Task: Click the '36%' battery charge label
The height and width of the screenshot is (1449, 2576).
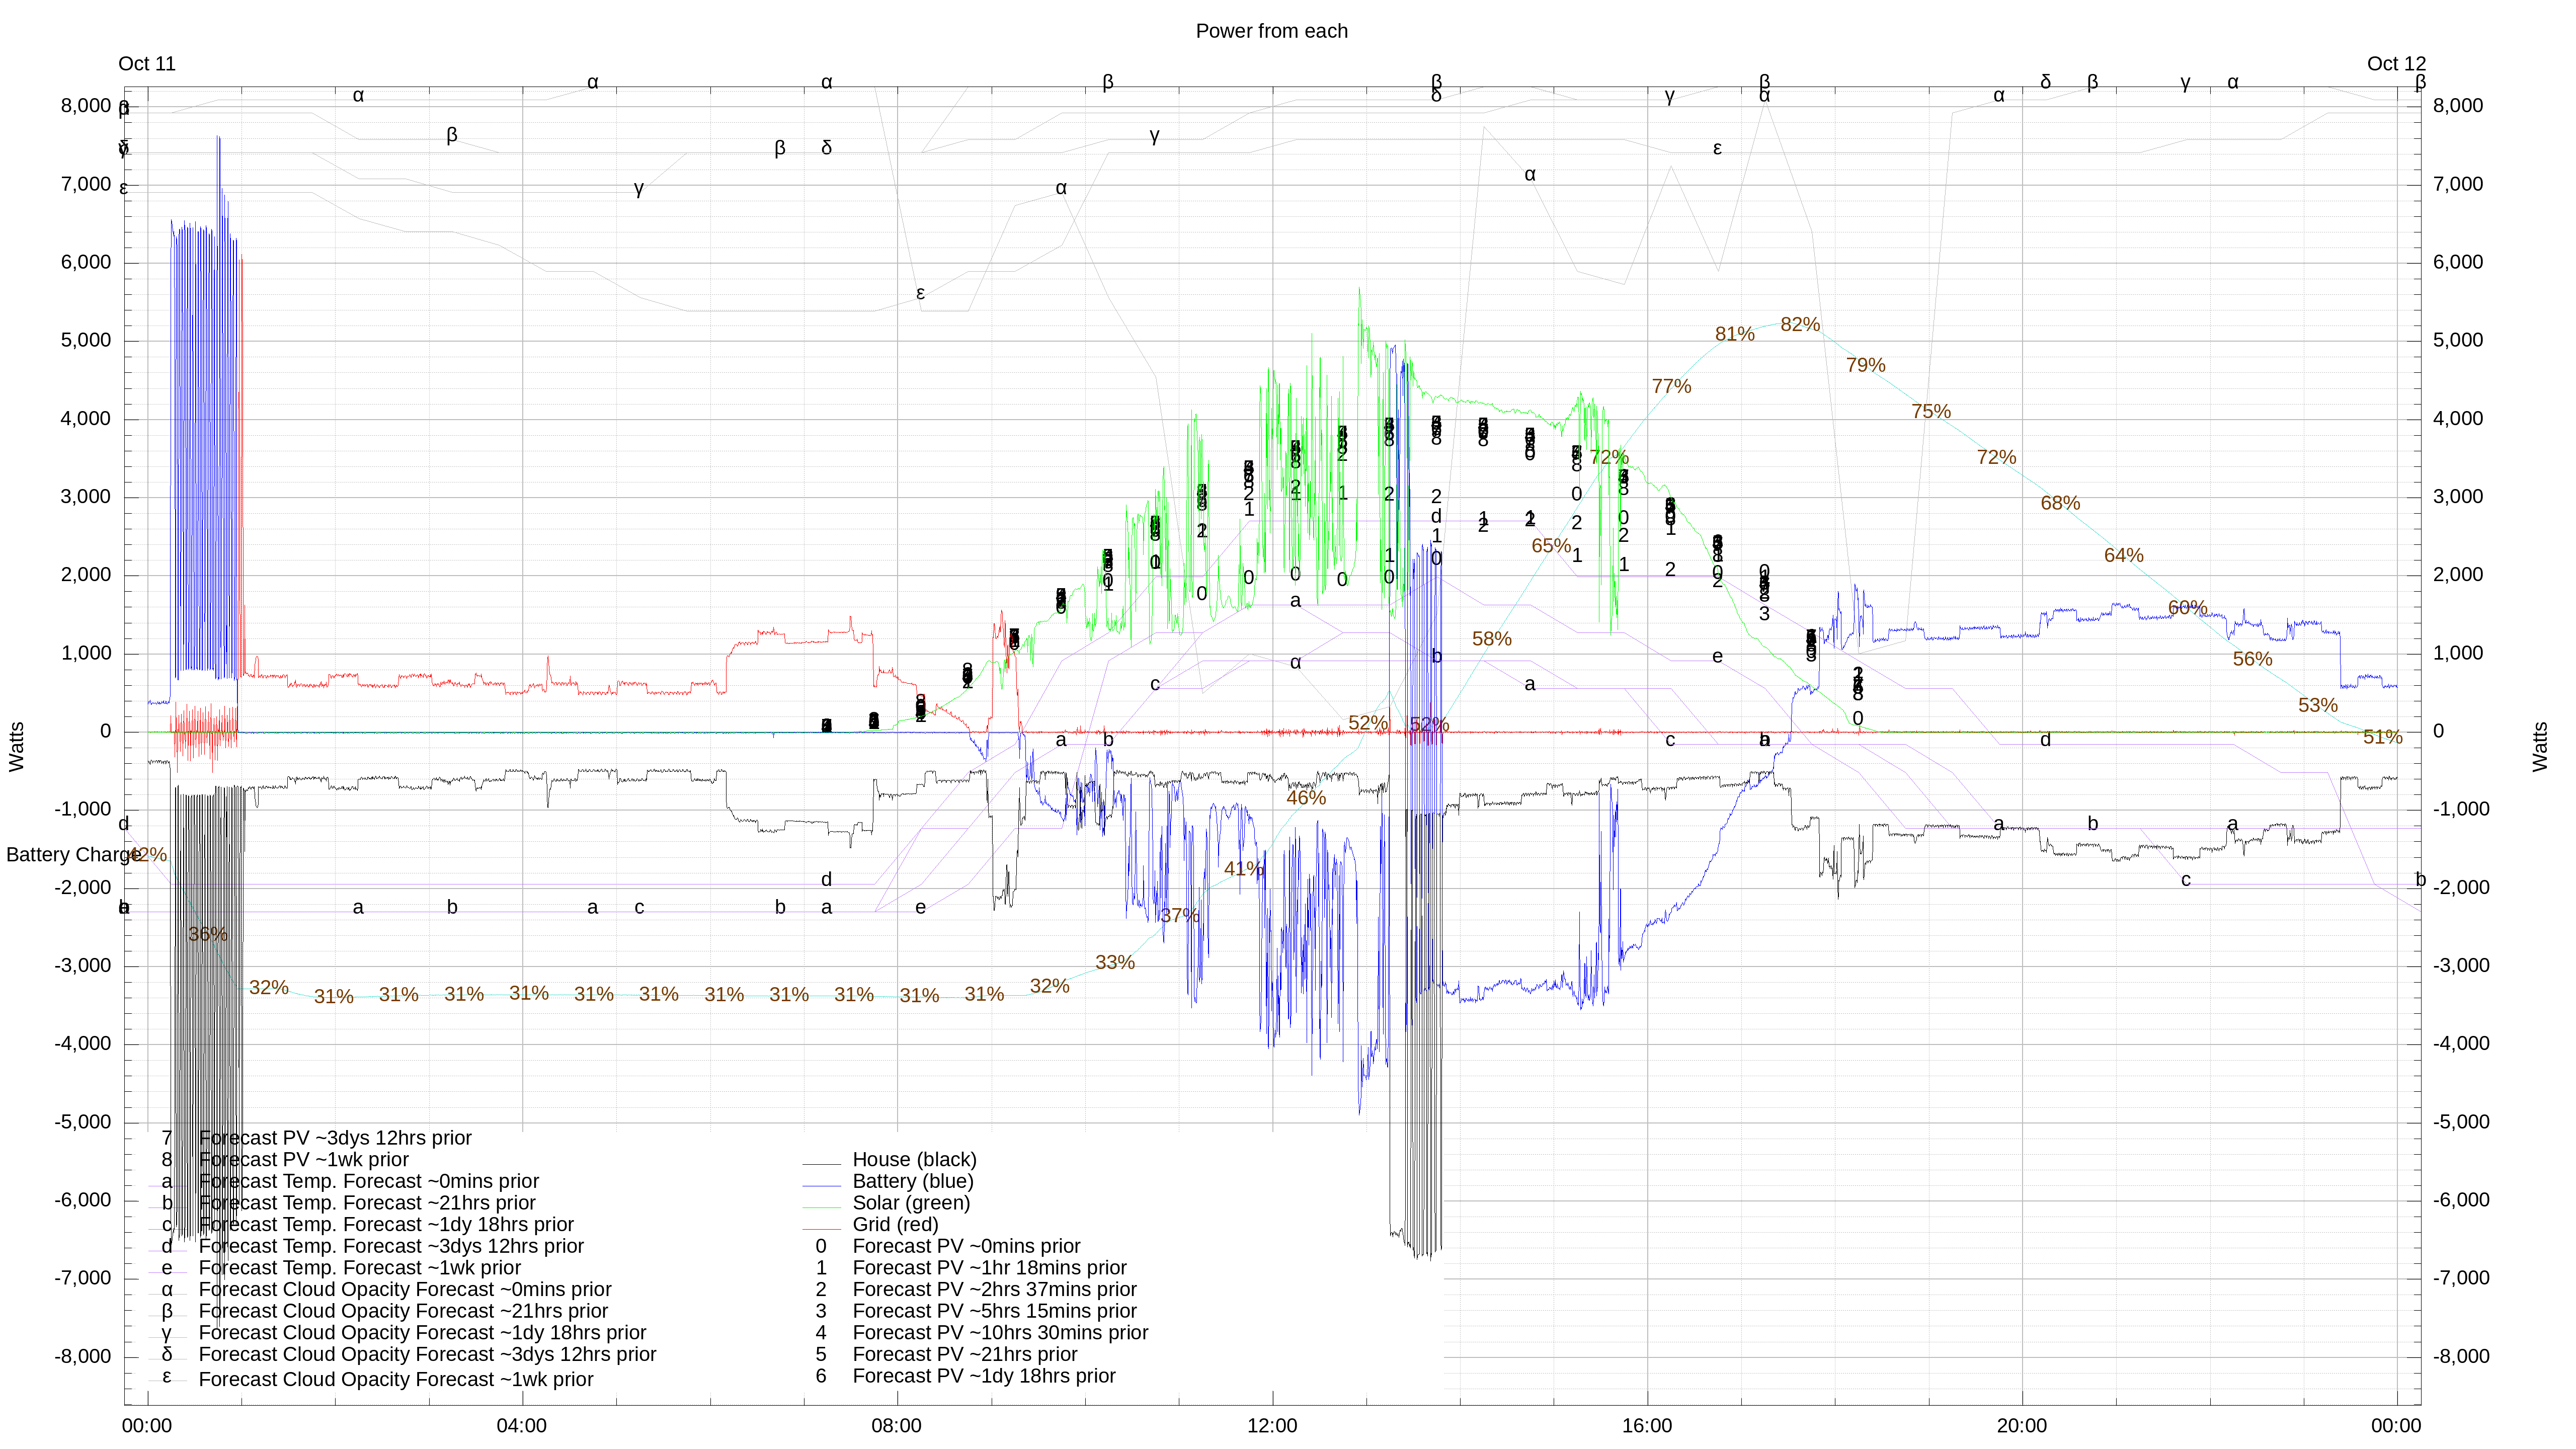Action: (x=208, y=934)
